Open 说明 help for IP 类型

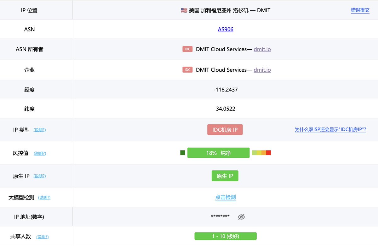tap(40, 130)
